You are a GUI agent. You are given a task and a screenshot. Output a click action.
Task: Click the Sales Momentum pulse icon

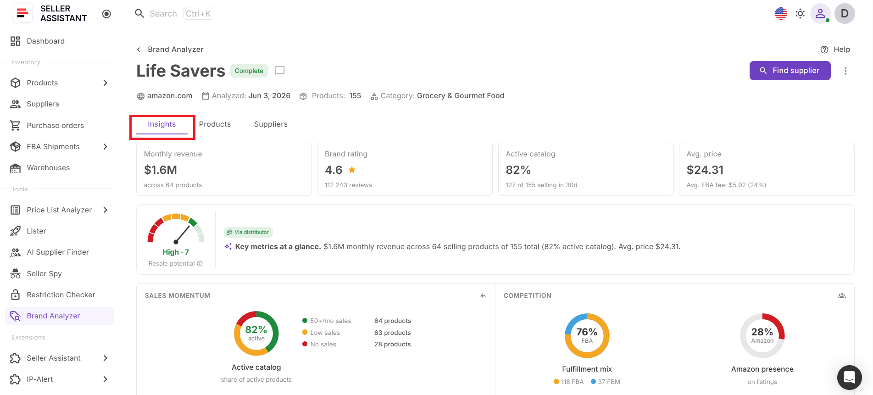[x=483, y=296]
